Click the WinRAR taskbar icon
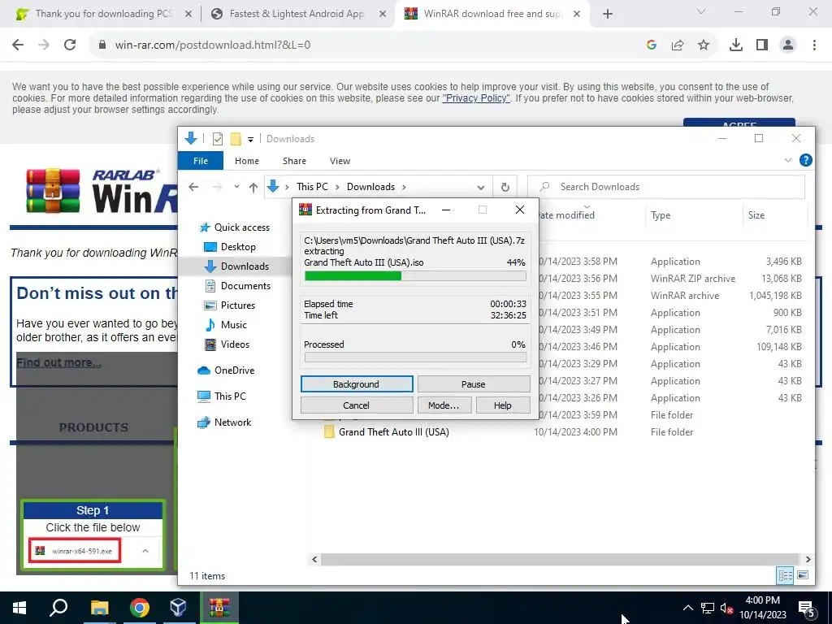This screenshot has width=832, height=624. [219, 608]
